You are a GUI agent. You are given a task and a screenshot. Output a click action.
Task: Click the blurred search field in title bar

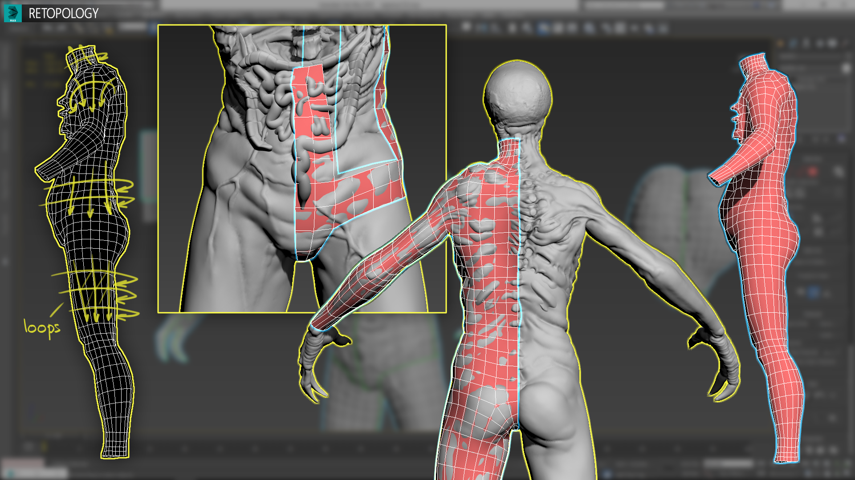tap(624, 5)
